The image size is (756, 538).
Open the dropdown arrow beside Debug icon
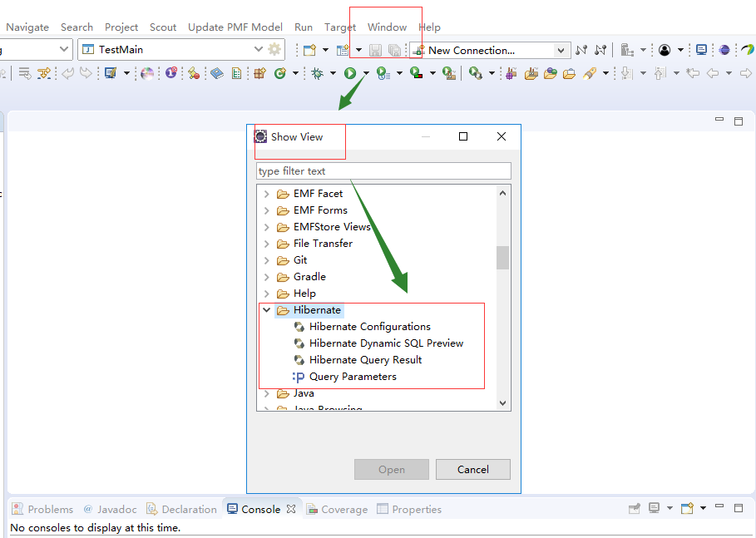333,73
